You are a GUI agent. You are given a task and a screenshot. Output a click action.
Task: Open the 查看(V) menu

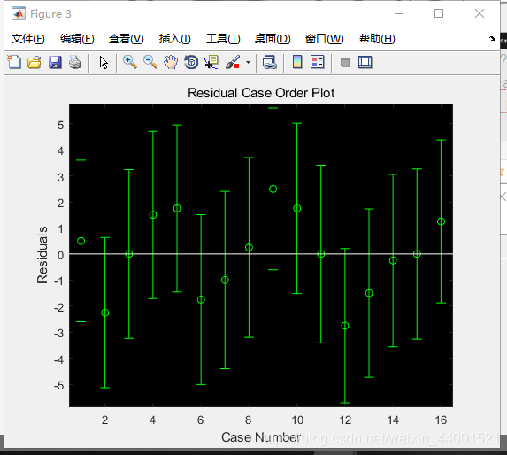[127, 39]
